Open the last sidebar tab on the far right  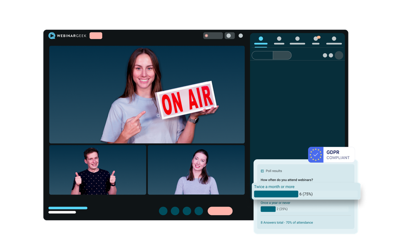coord(334,40)
